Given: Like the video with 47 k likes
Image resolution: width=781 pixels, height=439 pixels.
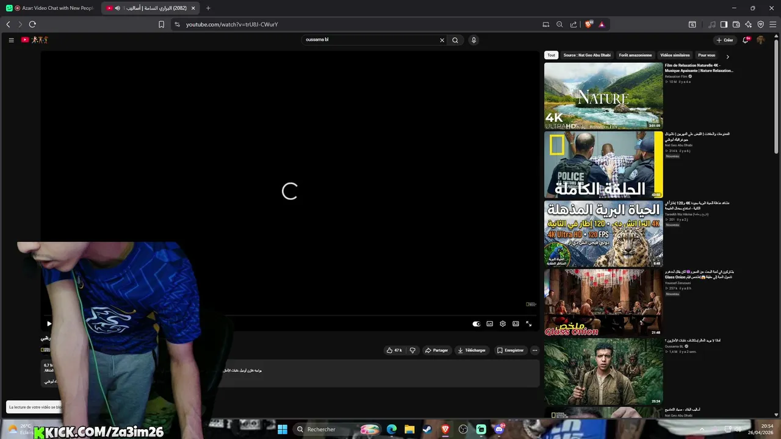Looking at the screenshot, I should click(x=394, y=350).
